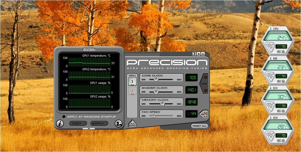Close the MB temperature widget
This screenshot has width=301, height=152.
click(283, 81)
